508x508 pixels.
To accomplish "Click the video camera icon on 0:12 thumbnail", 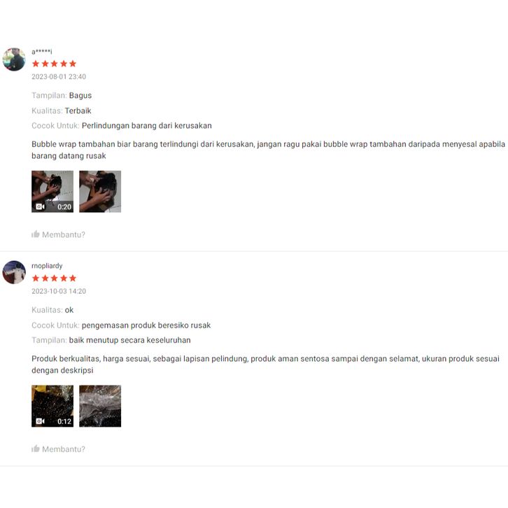I will coord(40,421).
